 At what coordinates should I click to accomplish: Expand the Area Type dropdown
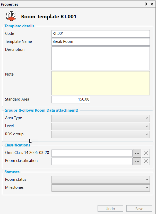point(100,118)
